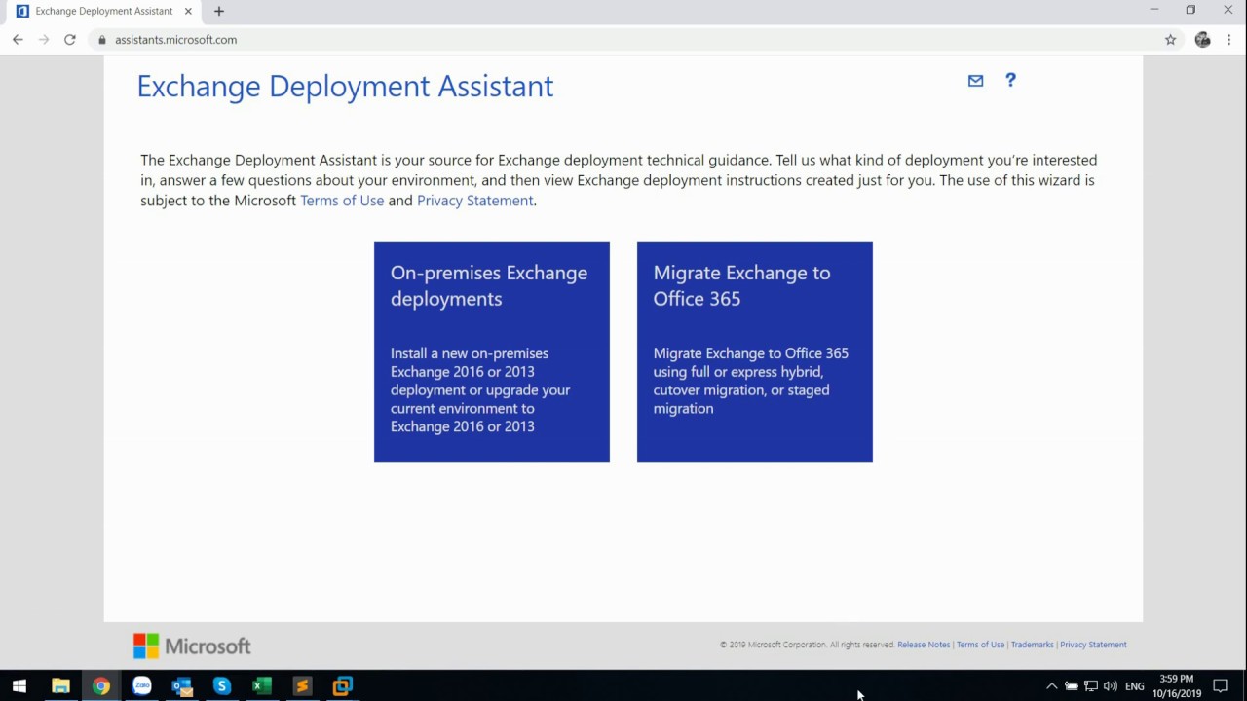The image size is (1247, 701).
Task: Click the battery tray icon
Action: 1071,686
